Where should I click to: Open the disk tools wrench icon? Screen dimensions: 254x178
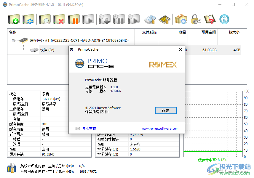click(150, 19)
